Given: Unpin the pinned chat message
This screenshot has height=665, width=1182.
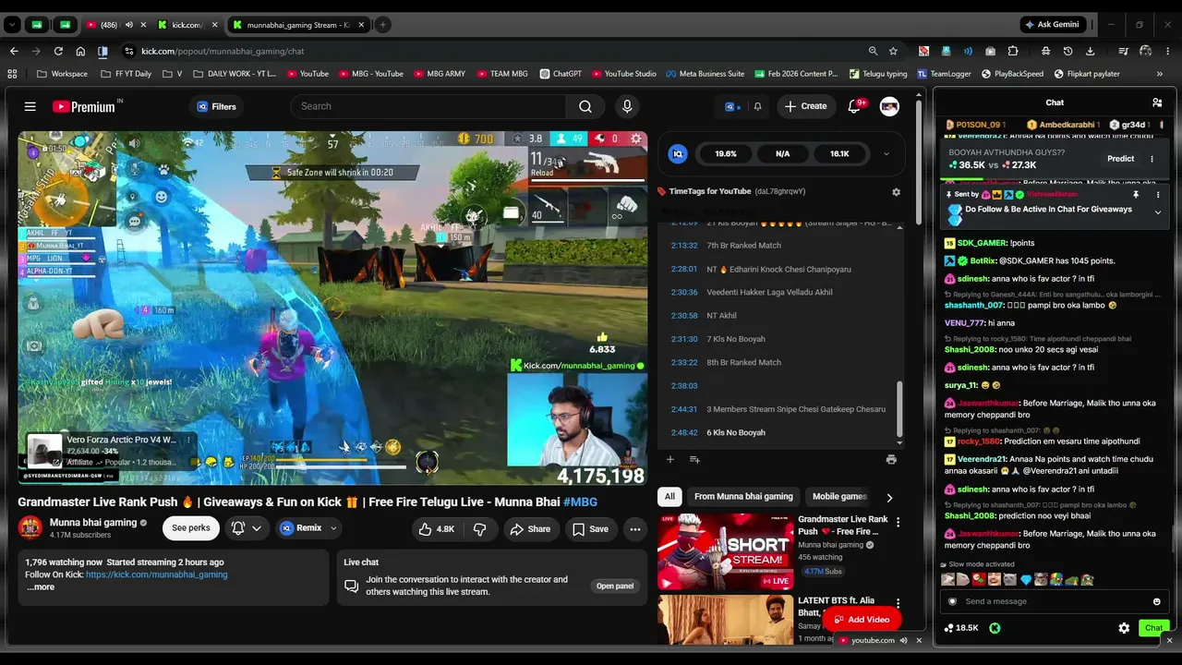Looking at the screenshot, I should pyautogui.click(x=1136, y=195).
